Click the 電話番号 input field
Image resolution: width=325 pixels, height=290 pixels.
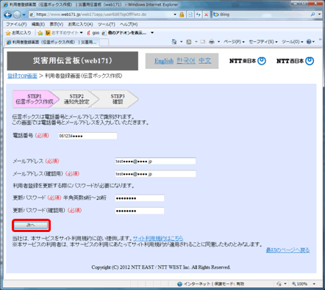[87, 136]
